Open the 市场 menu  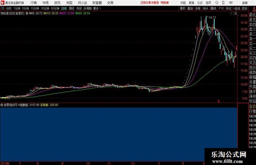point(46,3)
